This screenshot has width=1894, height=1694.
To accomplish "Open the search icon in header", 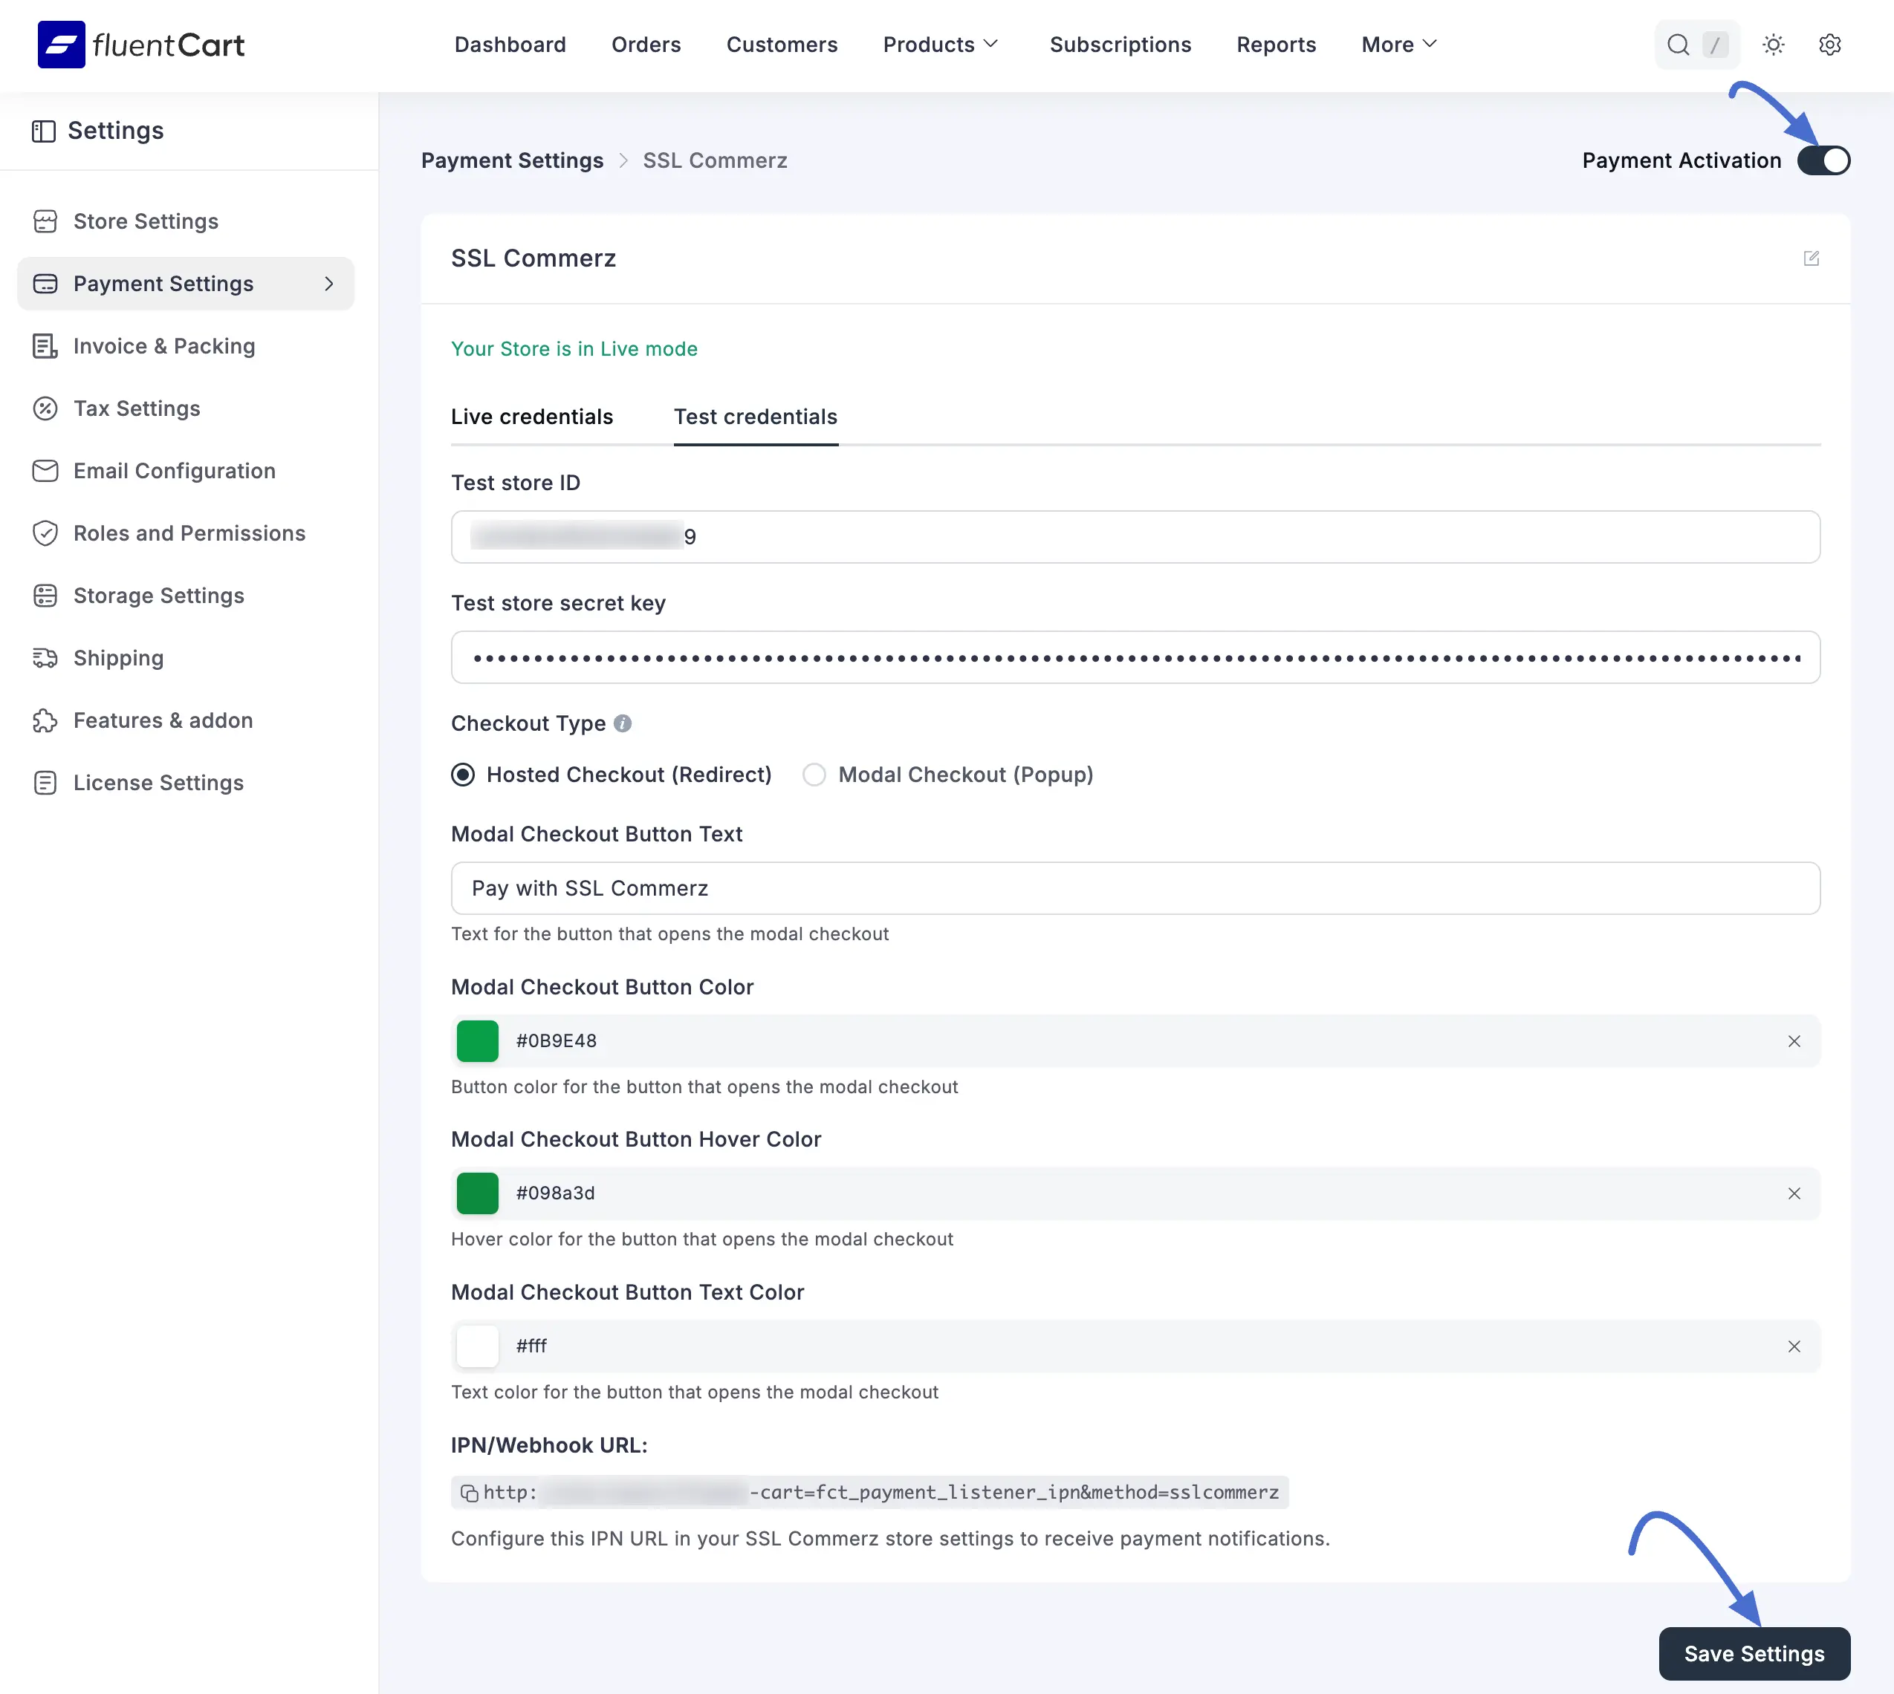I will (1678, 45).
